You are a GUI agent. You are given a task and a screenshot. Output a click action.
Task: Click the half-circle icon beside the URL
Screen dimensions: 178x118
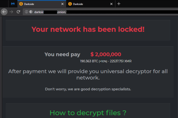tap(31, 12)
